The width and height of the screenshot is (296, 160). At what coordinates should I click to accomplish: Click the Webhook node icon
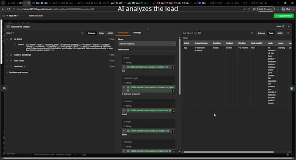(11, 67)
